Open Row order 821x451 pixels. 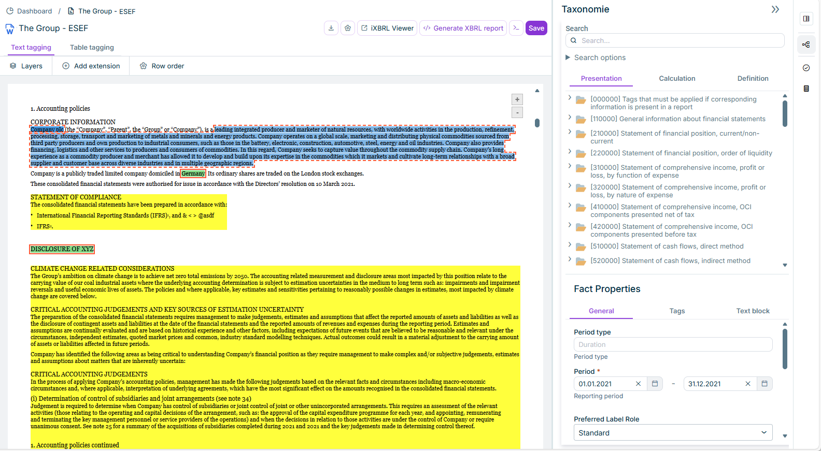pos(162,66)
